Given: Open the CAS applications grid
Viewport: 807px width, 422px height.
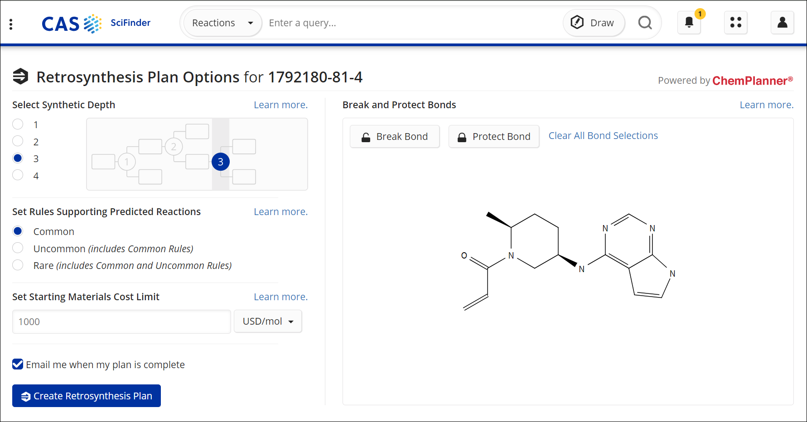Looking at the screenshot, I should coord(735,23).
